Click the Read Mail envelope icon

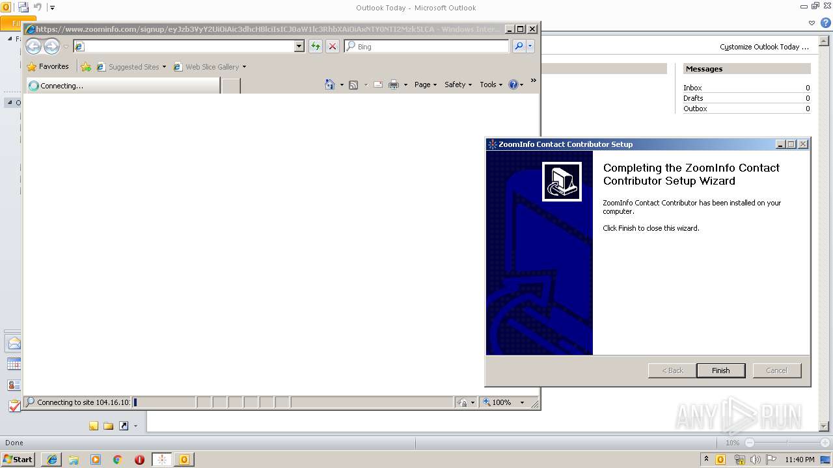[x=377, y=84]
